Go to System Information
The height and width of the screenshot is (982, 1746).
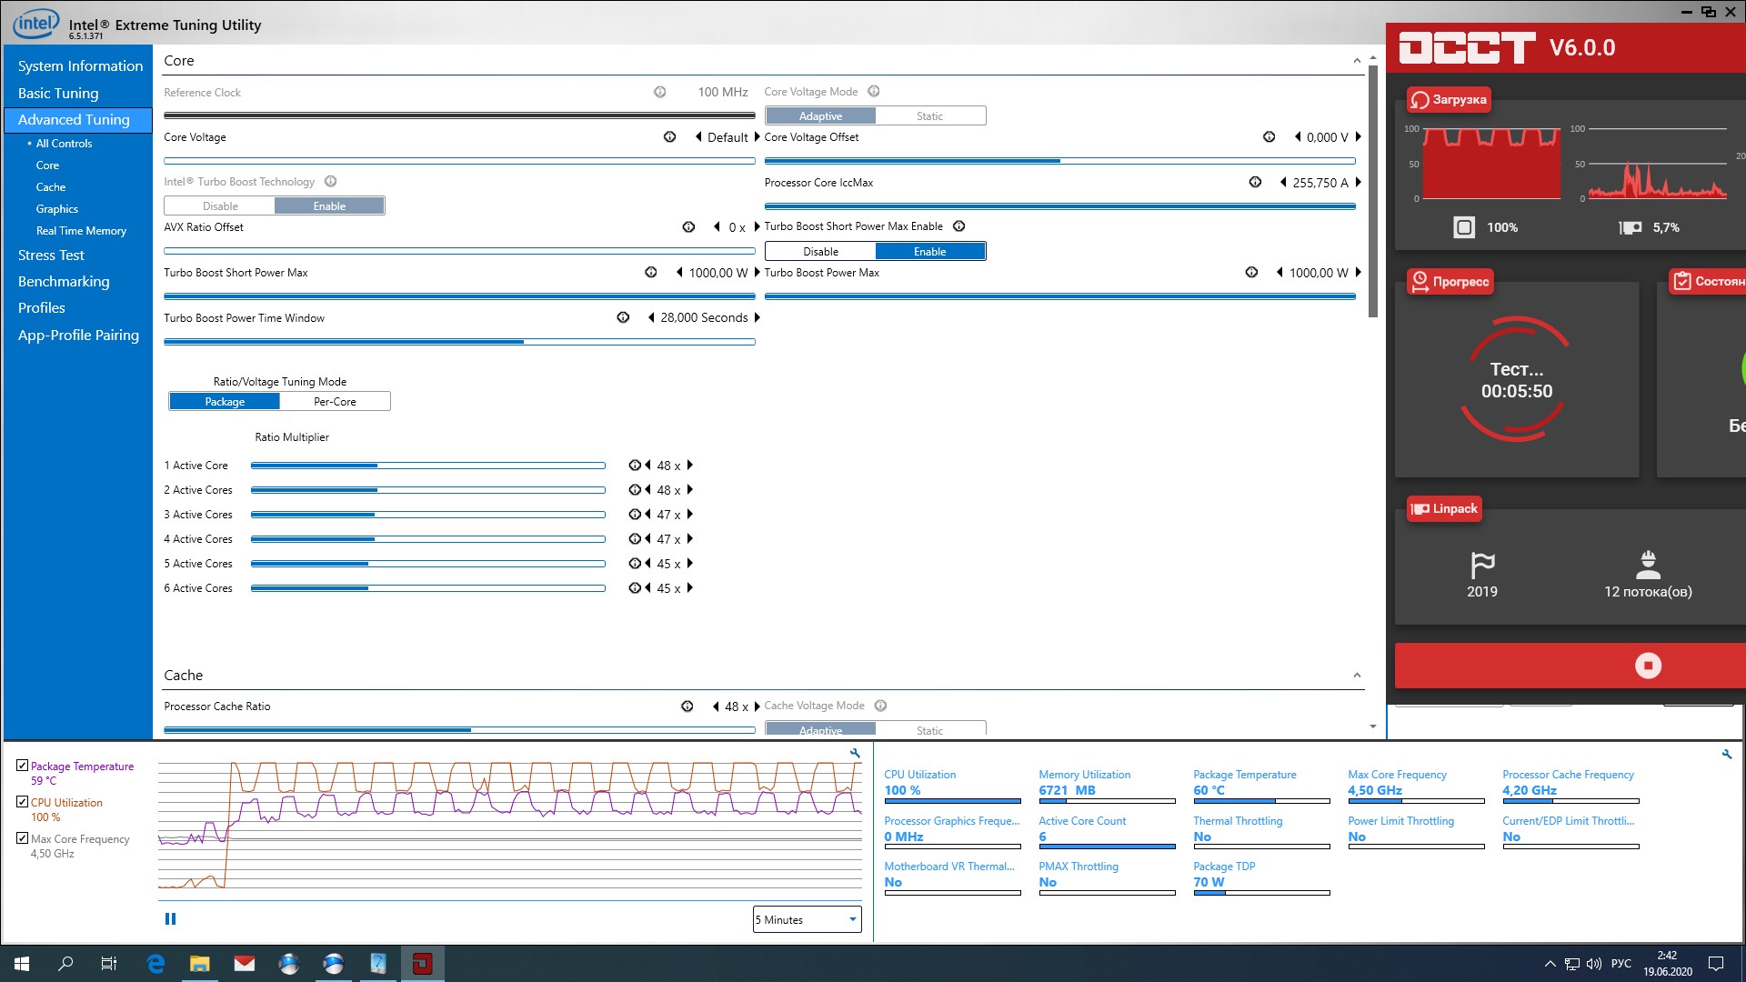(80, 66)
